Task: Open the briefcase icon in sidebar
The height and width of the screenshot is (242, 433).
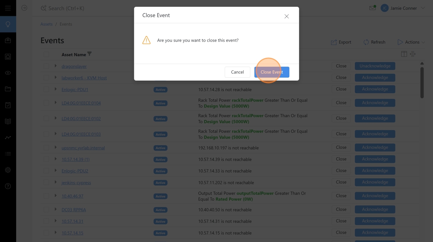Action: tap(8, 40)
